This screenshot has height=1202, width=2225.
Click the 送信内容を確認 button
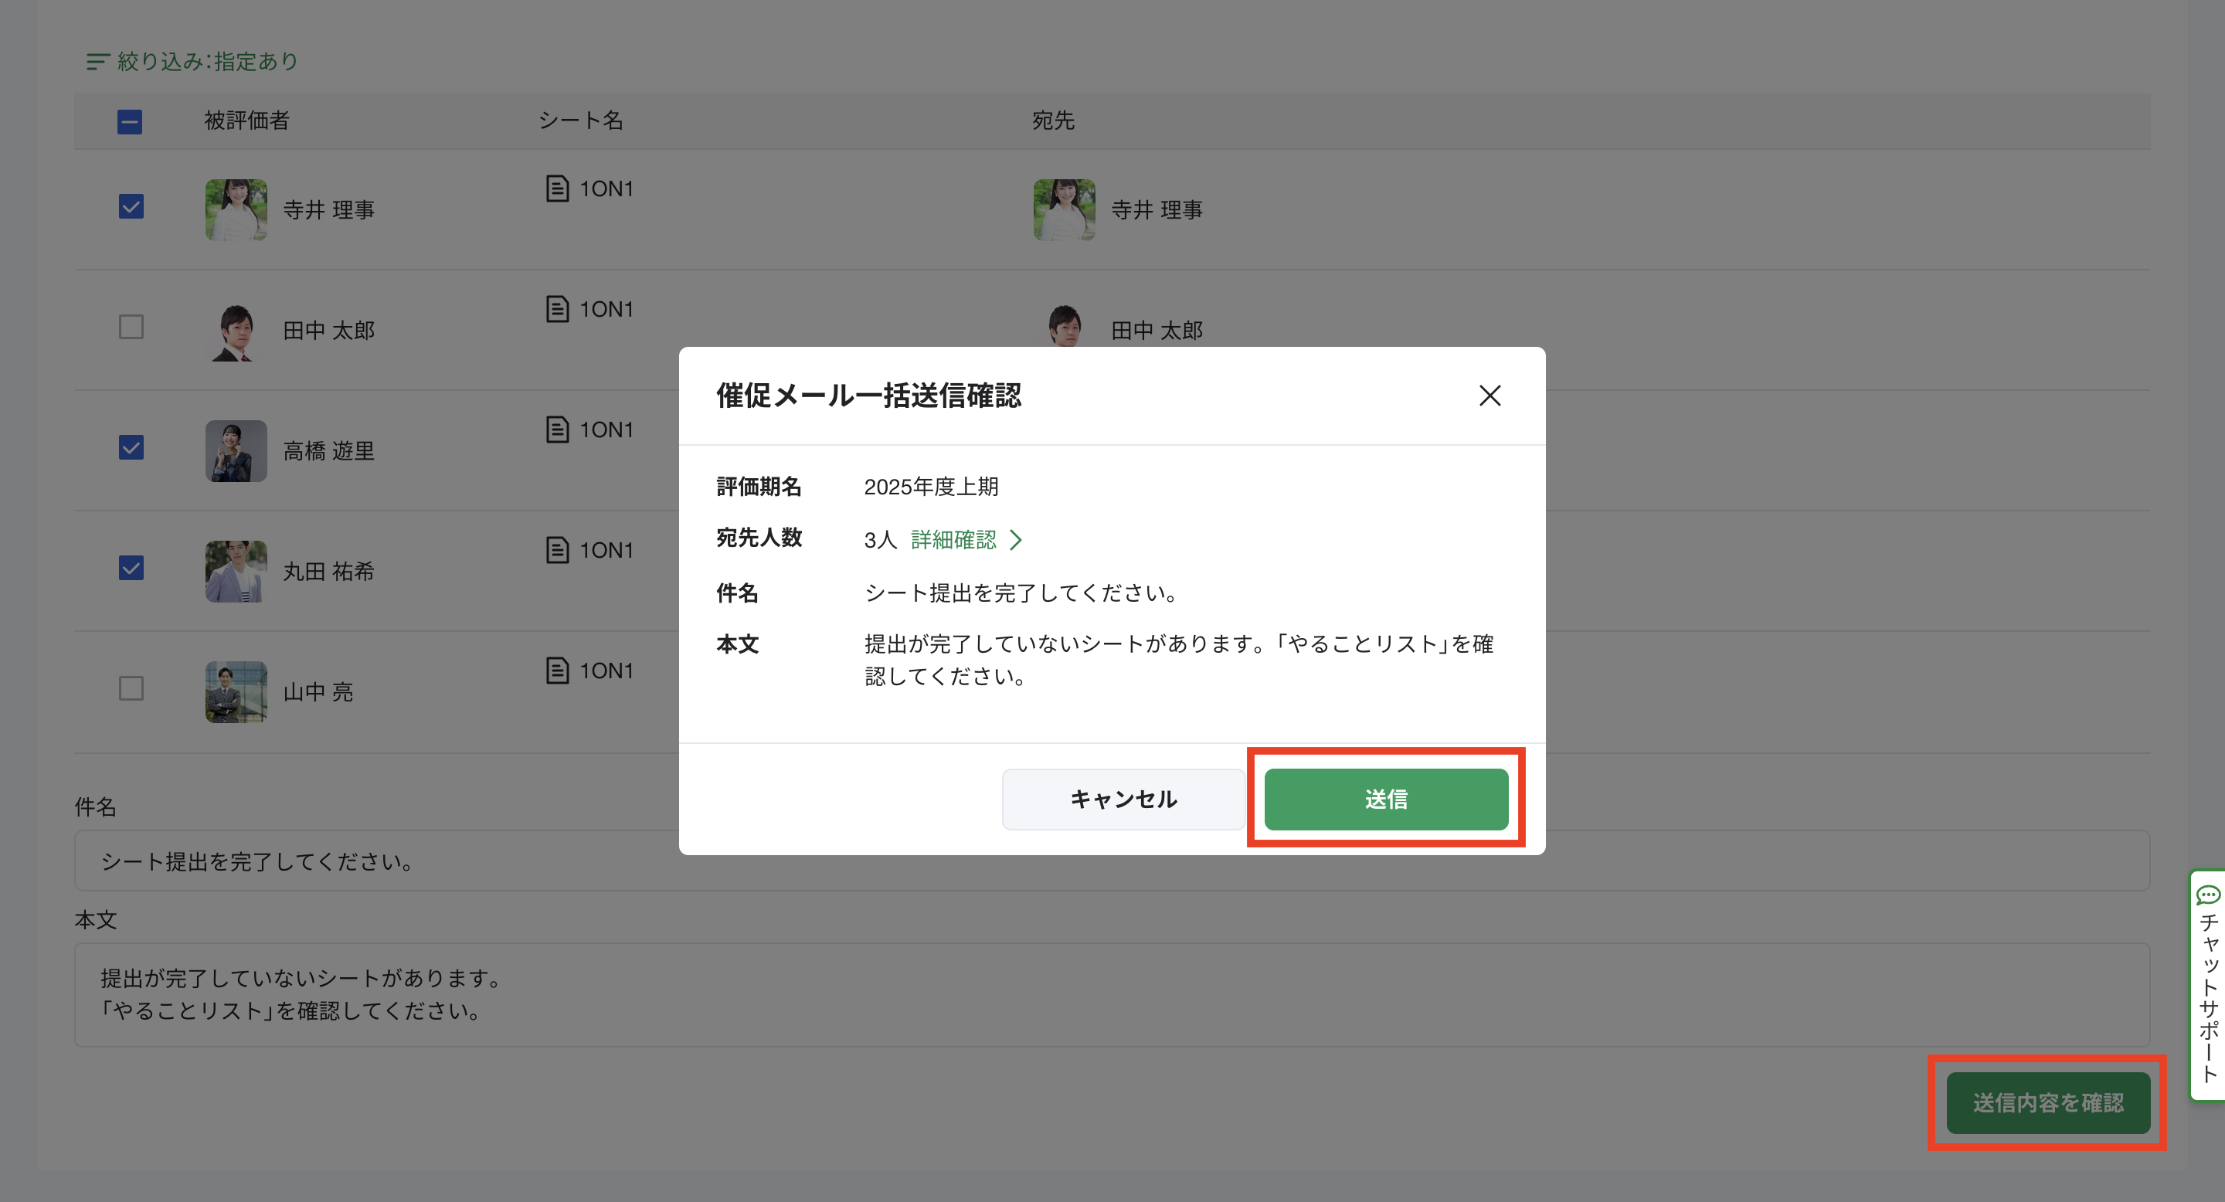2047,1102
